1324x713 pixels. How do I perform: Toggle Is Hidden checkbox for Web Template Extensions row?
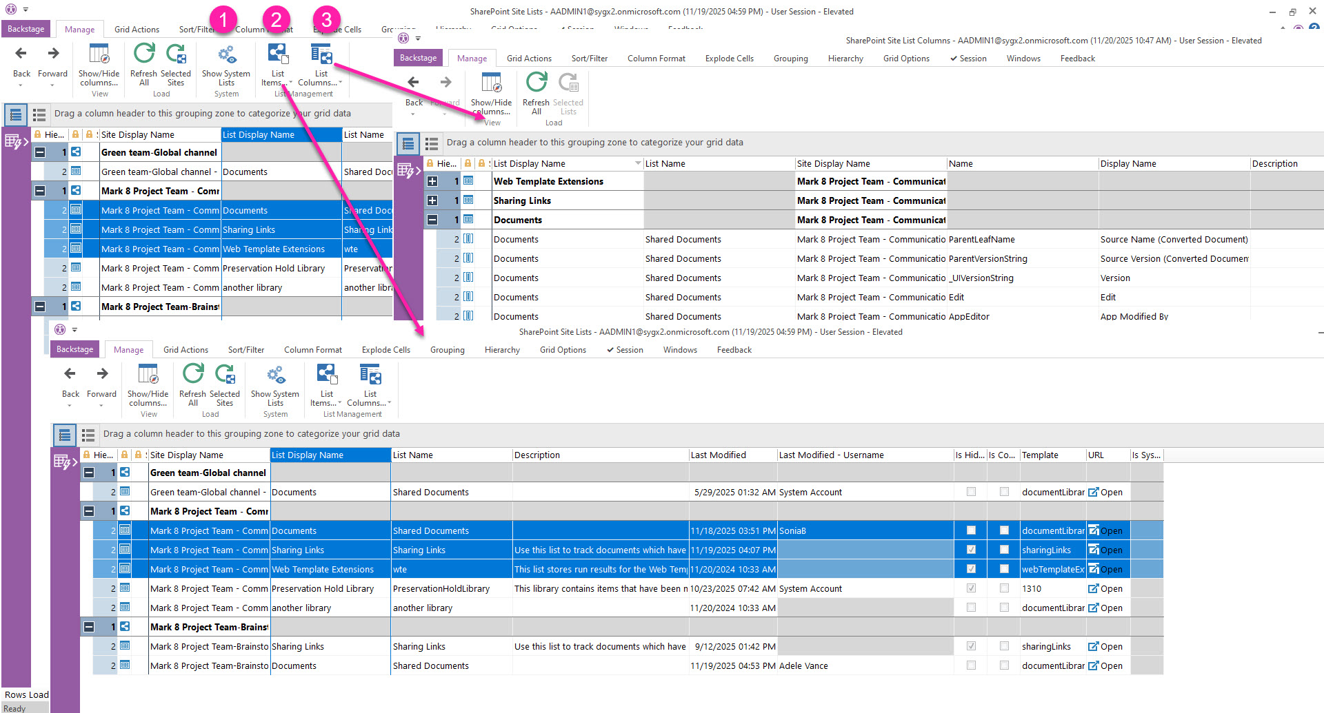[971, 569]
